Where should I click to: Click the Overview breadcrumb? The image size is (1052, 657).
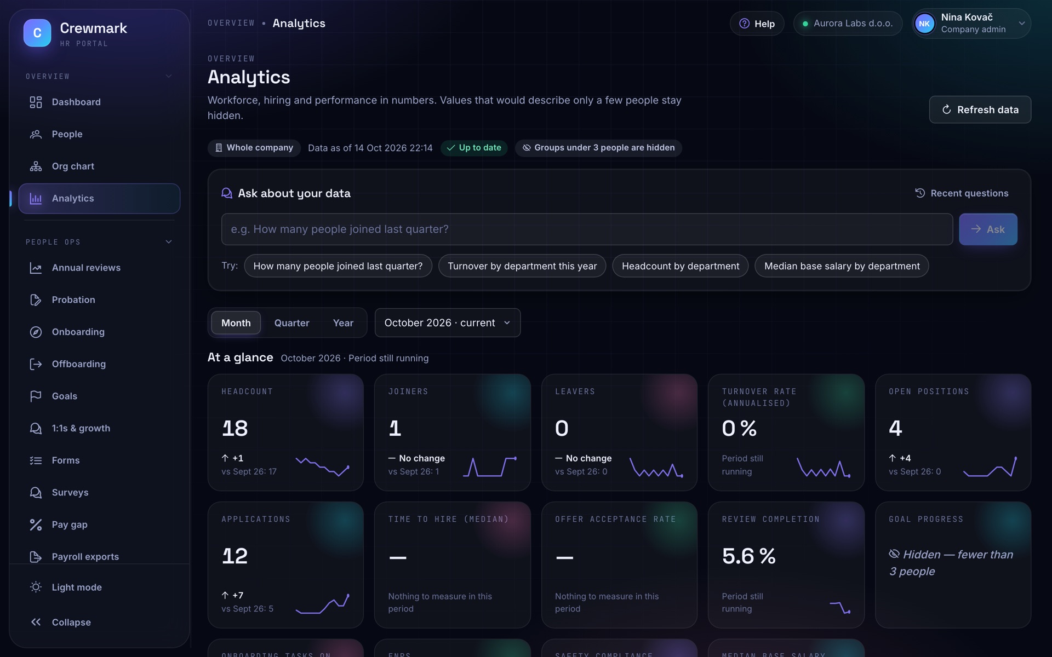point(231,23)
